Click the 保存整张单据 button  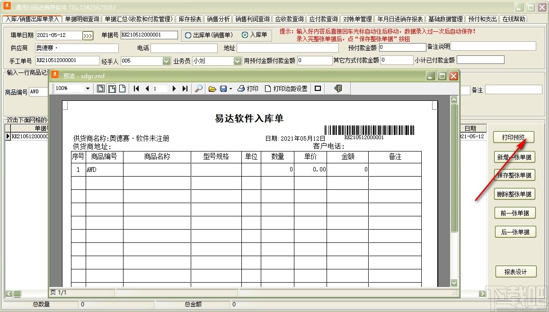tap(514, 175)
